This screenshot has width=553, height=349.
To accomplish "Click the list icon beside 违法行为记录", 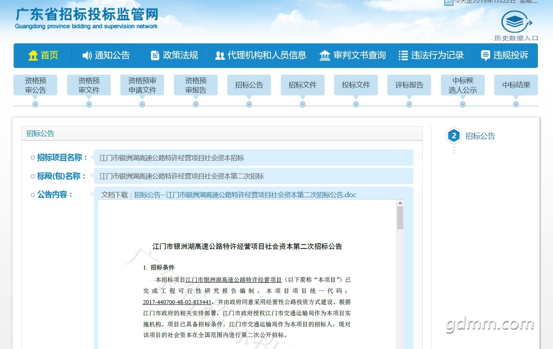I will tap(403, 56).
